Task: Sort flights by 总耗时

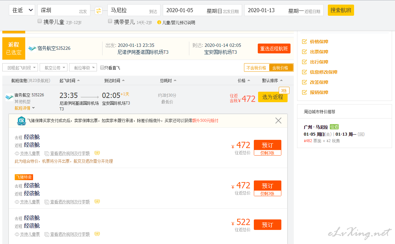Action: 168,81
